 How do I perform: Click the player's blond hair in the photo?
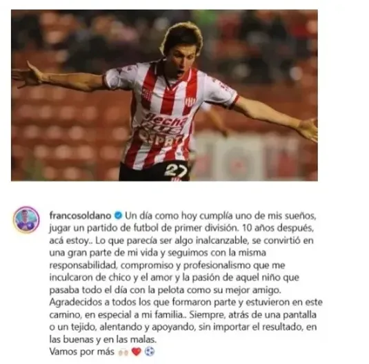(181, 35)
